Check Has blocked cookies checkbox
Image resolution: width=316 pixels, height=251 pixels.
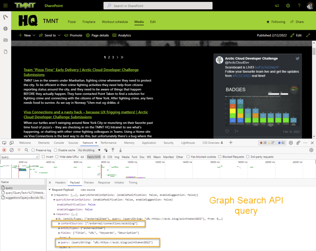[x=188, y=157]
